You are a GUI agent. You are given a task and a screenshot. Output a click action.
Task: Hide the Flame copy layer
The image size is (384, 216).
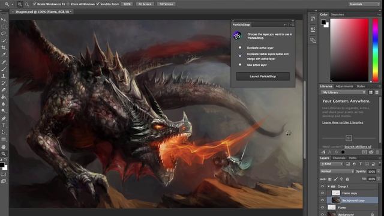(x=322, y=193)
